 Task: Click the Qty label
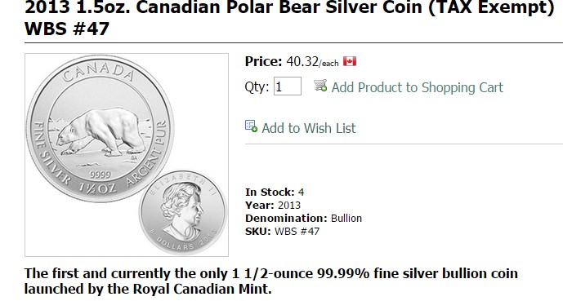257,87
